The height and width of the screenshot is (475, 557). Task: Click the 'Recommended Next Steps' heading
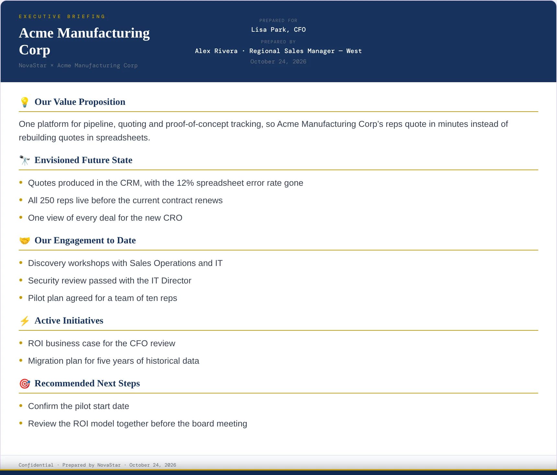(87, 383)
